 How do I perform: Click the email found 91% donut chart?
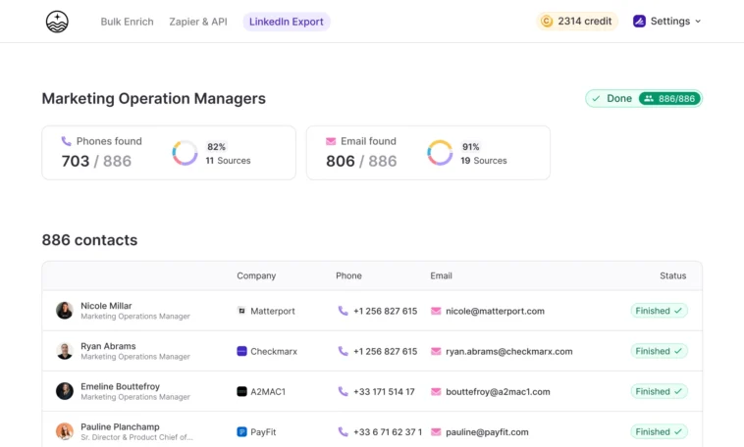(x=440, y=153)
